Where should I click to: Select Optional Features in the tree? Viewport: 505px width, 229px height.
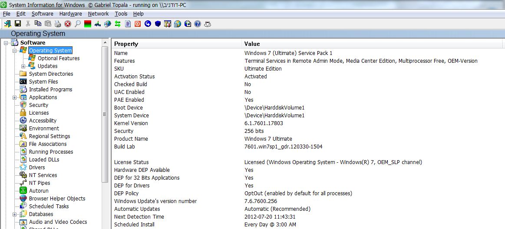pyautogui.click(x=59, y=58)
